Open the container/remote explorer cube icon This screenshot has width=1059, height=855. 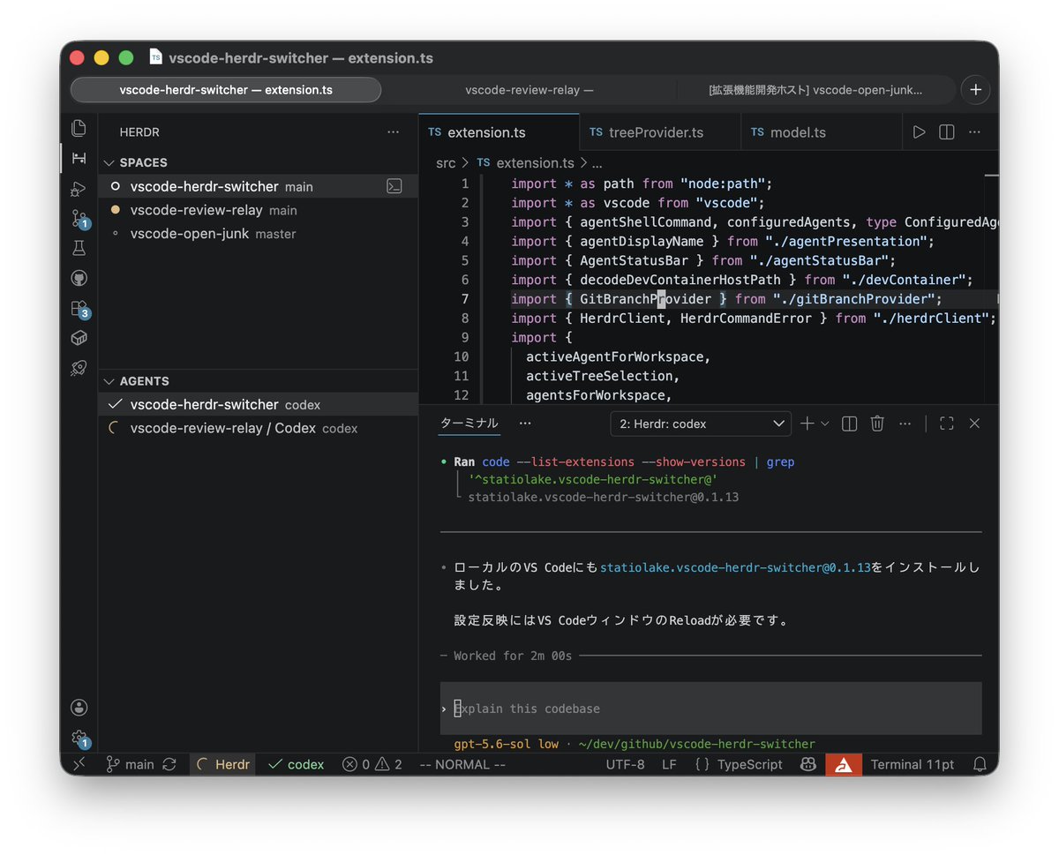pos(79,338)
